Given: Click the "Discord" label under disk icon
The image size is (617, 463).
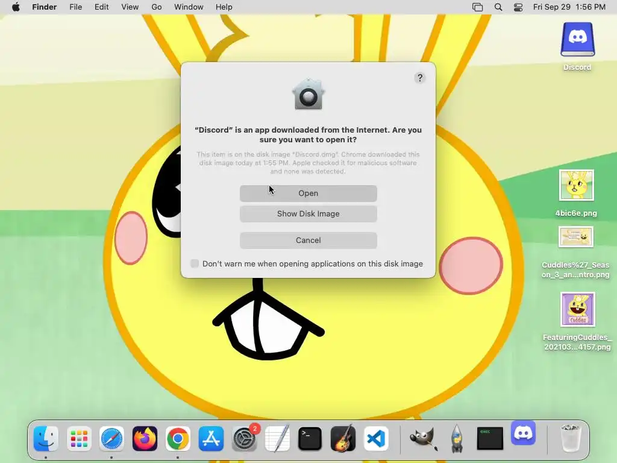Looking at the screenshot, I should click(577, 68).
